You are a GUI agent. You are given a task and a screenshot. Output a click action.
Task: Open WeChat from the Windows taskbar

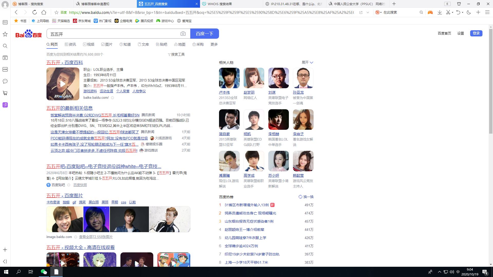[44, 272]
